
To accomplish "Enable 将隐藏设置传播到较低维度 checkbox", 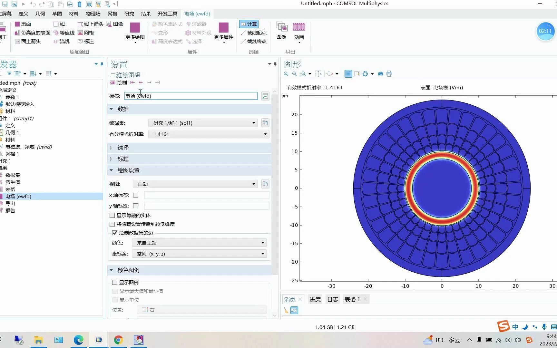I will click(x=112, y=224).
